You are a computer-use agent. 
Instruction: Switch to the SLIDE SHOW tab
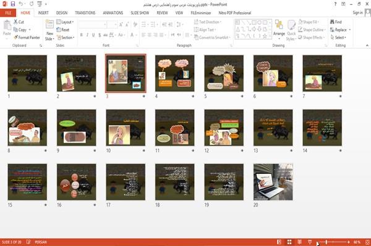point(140,13)
